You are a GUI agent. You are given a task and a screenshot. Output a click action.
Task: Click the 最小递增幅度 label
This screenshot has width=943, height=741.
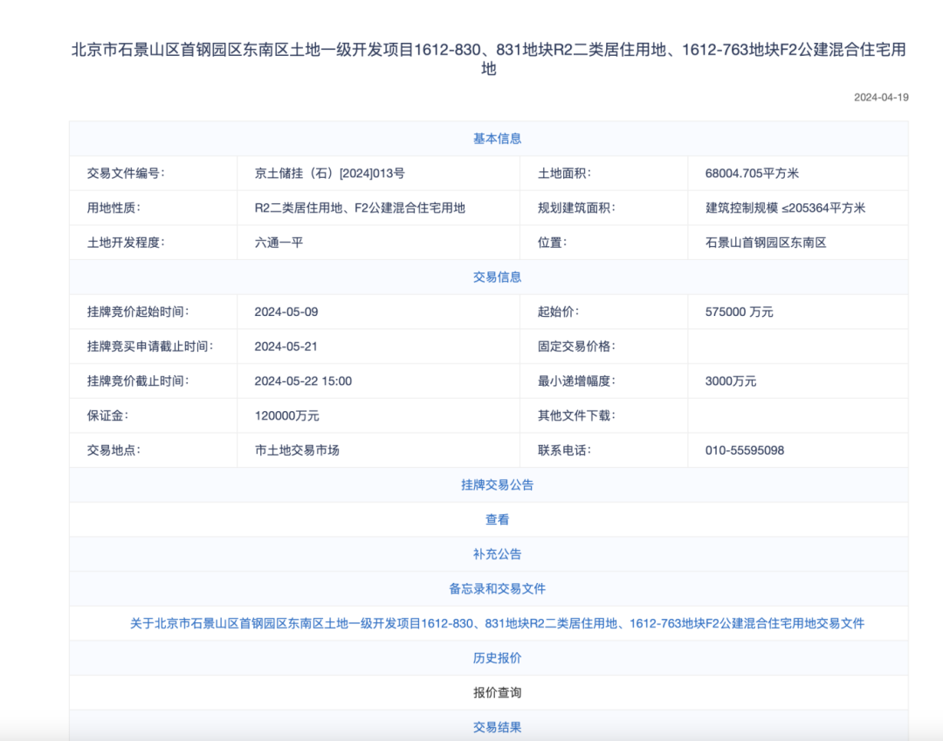pos(576,381)
